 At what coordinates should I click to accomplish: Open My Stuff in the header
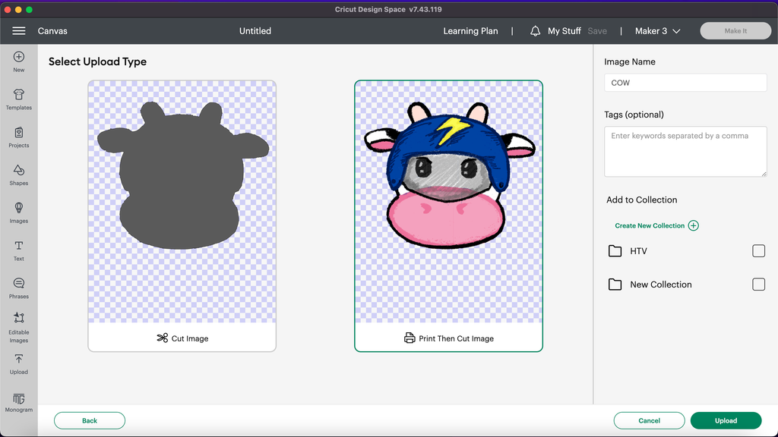pyautogui.click(x=564, y=31)
